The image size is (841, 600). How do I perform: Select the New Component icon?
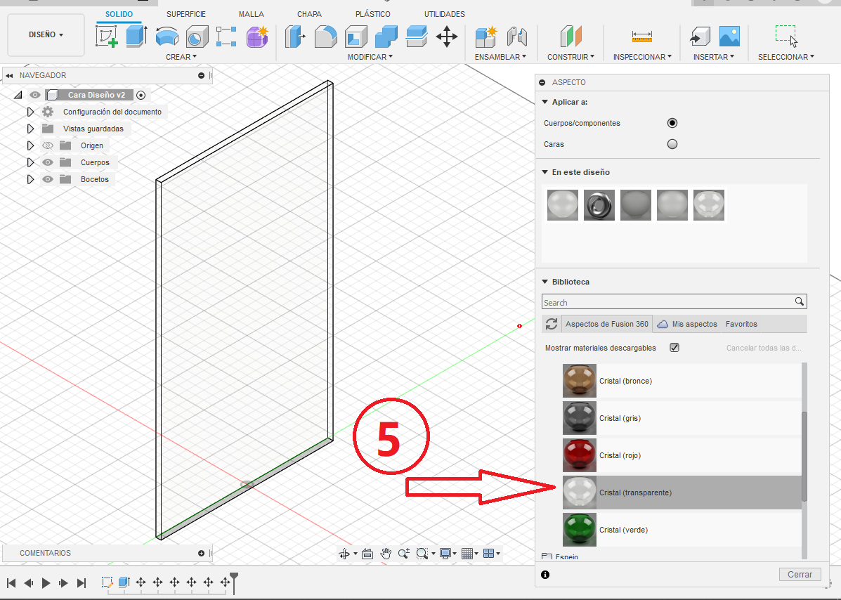pyautogui.click(x=486, y=37)
